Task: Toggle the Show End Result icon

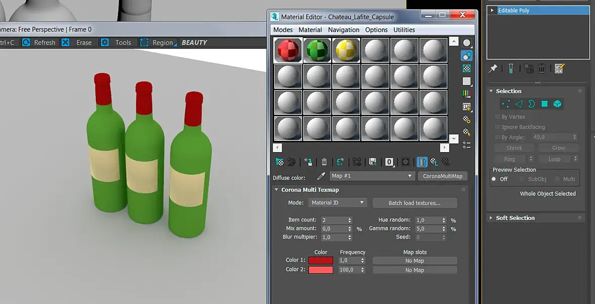Action: point(422,162)
